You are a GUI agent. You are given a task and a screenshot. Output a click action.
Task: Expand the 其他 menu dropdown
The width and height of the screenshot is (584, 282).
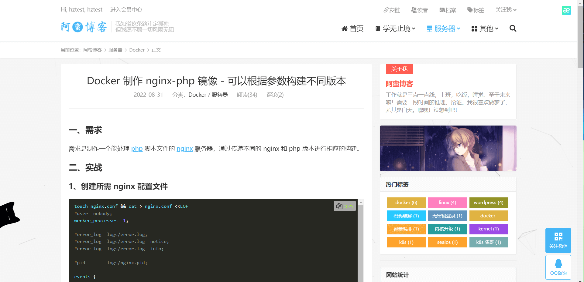[x=484, y=29]
